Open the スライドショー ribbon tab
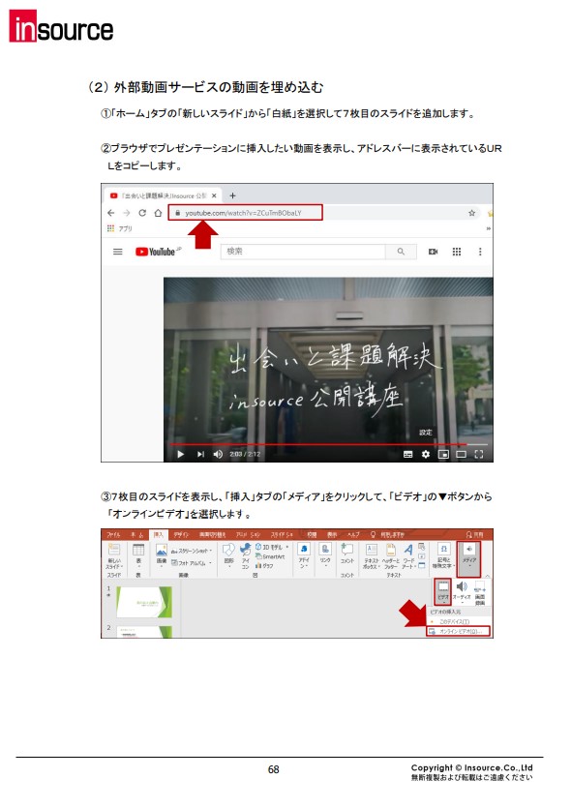Image resolution: width=571 pixels, height=808 pixels. point(282,535)
